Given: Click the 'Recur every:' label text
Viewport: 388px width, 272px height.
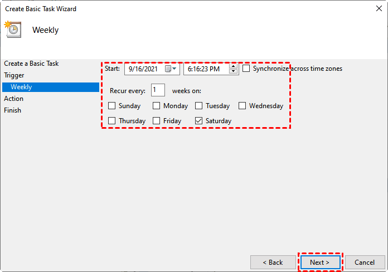Looking at the screenshot, I should tap(128, 91).
